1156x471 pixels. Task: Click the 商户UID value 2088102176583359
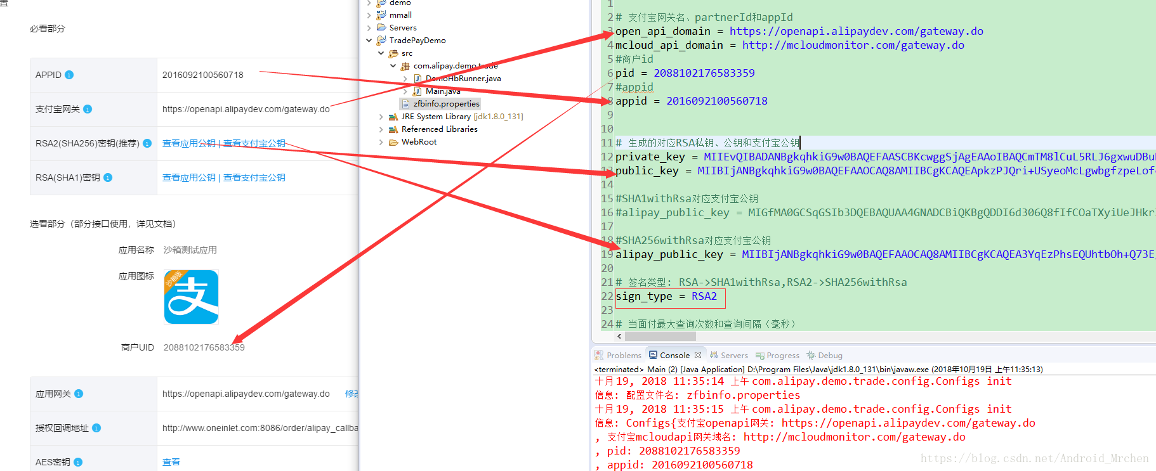(x=204, y=347)
